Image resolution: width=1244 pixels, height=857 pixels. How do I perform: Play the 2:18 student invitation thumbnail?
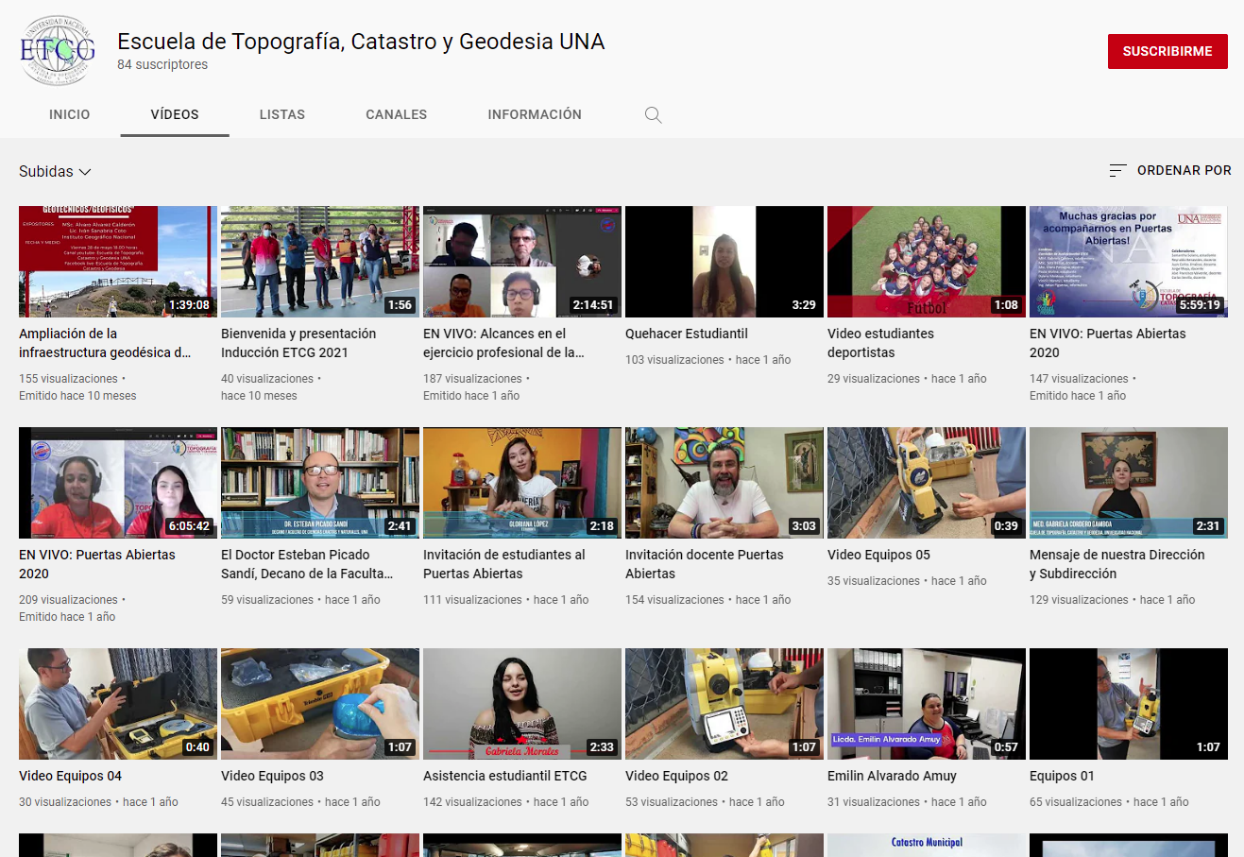(x=522, y=483)
